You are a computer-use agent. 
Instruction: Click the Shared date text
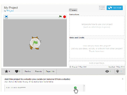(x=79, y=67)
